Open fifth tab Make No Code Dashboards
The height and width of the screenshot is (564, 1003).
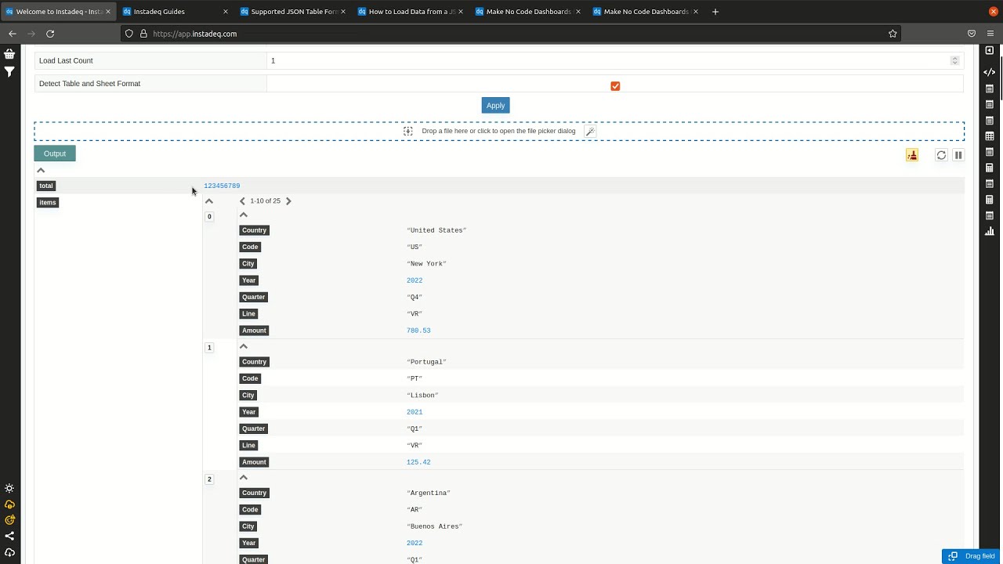[529, 12]
